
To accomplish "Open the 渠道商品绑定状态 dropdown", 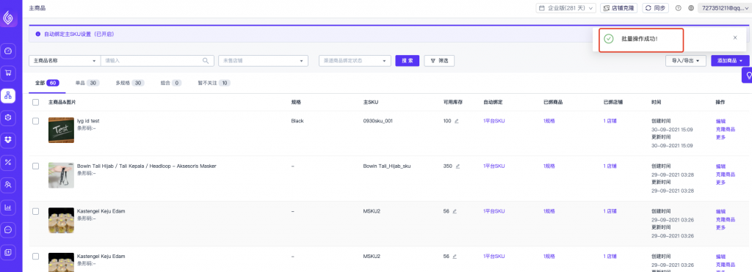I will point(355,61).
